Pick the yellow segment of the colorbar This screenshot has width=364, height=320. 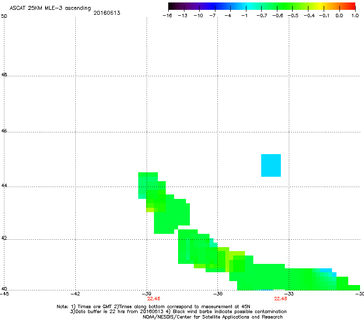(x=321, y=6)
